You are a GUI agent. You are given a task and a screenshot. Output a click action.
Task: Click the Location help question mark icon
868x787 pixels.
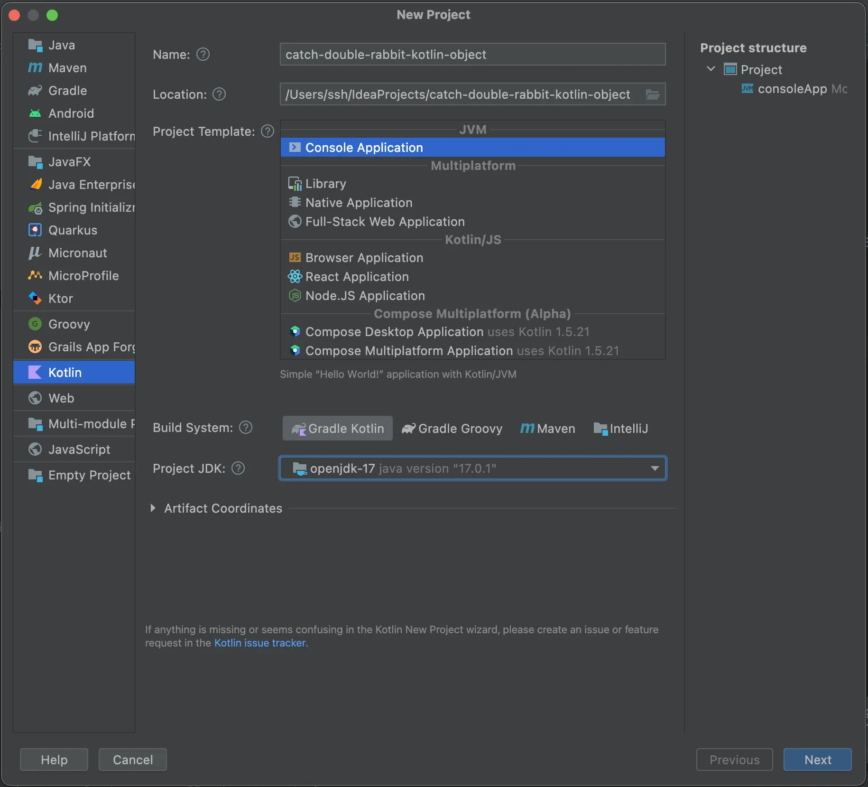219,94
